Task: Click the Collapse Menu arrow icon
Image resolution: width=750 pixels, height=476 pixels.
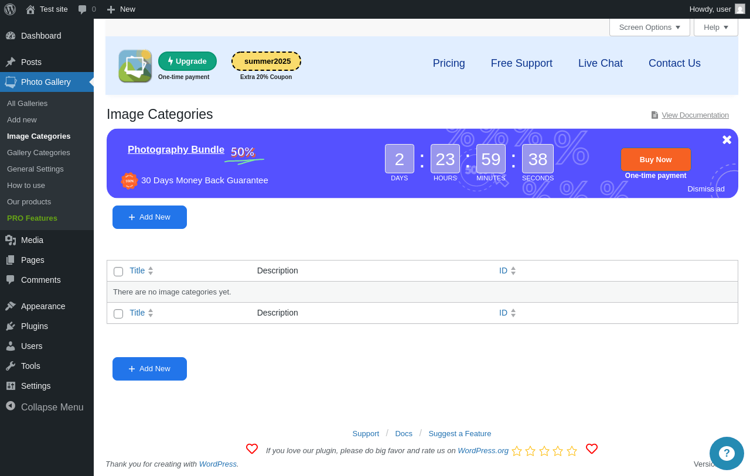Action: [x=11, y=406]
